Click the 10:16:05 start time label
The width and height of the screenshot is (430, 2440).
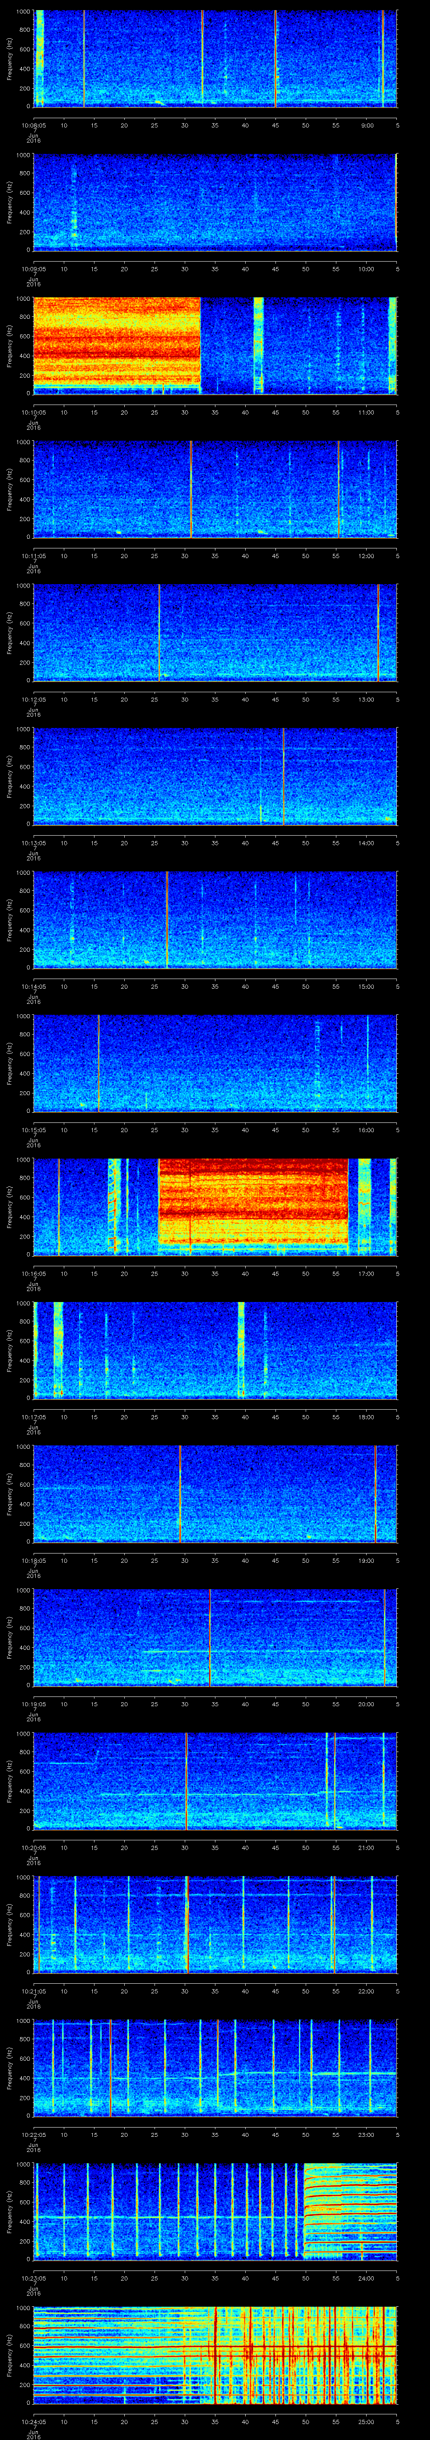point(34,1273)
